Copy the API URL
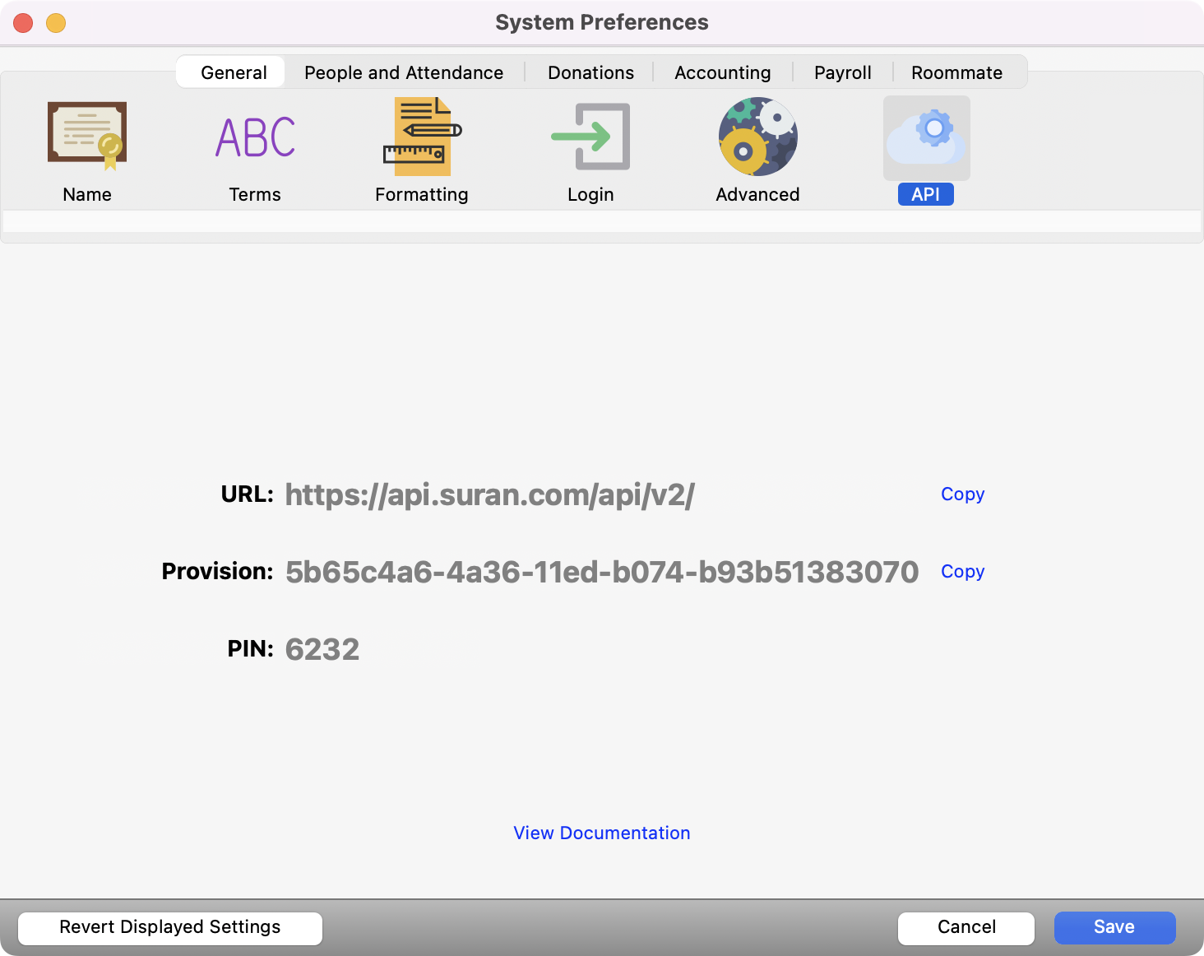The height and width of the screenshot is (956, 1204). (962, 494)
